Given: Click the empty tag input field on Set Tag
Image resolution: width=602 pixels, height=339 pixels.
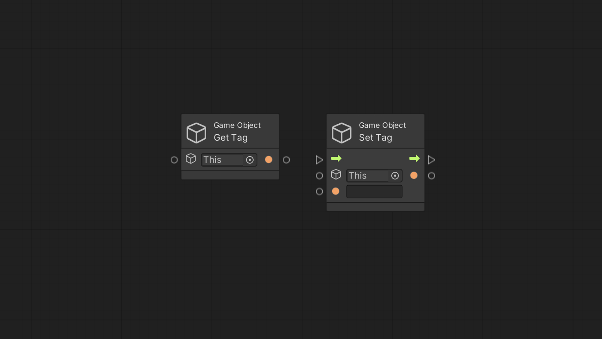Looking at the screenshot, I should point(374,191).
